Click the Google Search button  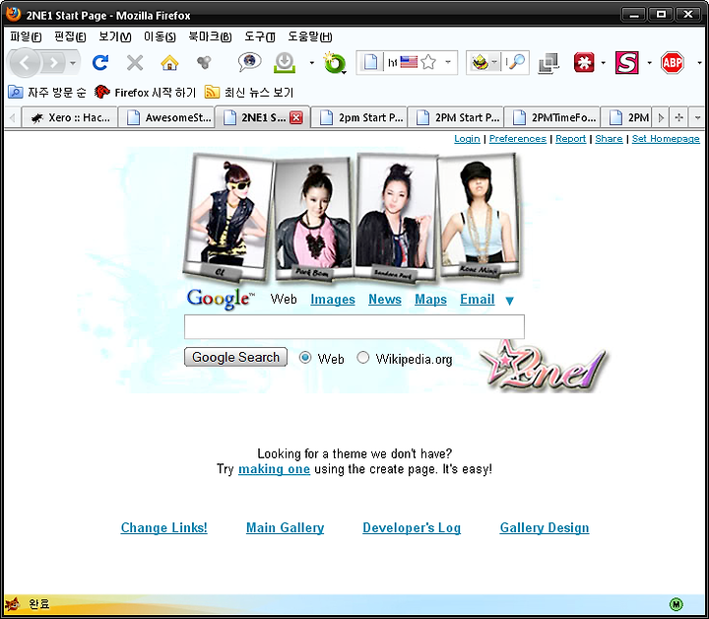[235, 357]
